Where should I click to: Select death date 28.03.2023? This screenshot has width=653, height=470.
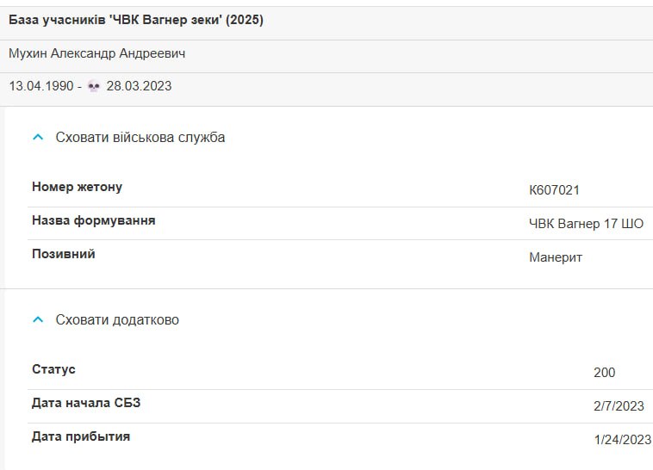tap(139, 86)
